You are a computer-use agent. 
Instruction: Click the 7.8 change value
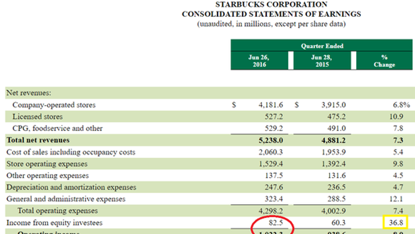(398, 128)
